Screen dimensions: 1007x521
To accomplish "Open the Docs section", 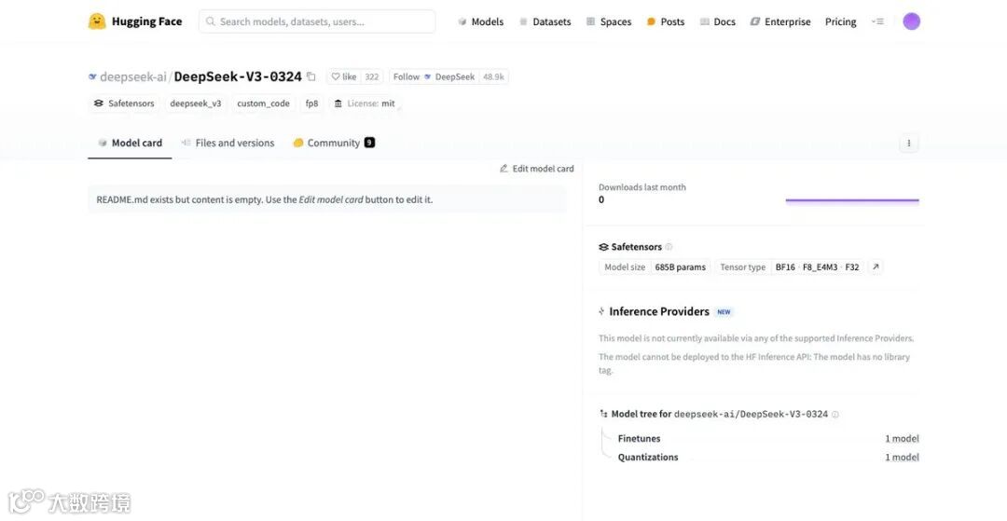I will click(717, 21).
